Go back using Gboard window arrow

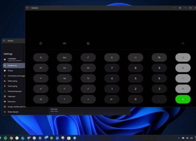click(4, 40)
